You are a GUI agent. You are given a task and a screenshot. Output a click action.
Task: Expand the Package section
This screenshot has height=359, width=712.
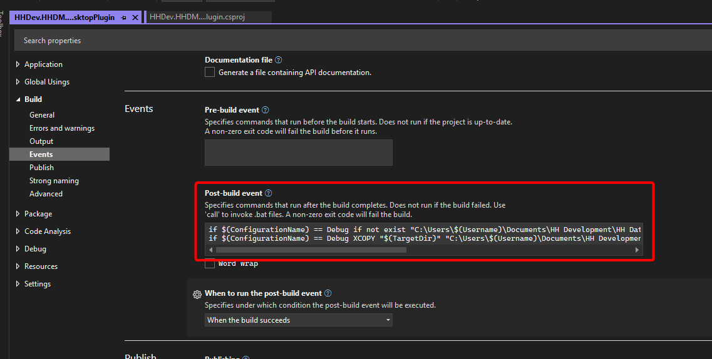[18, 214]
